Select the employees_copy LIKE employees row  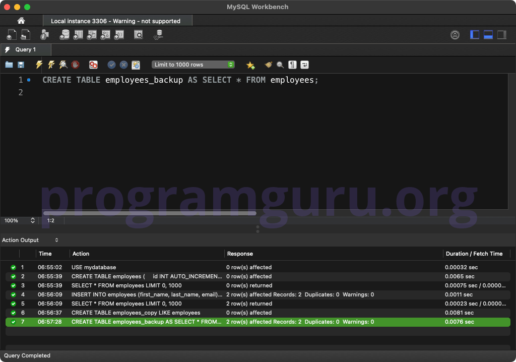pyautogui.click(x=258, y=313)
